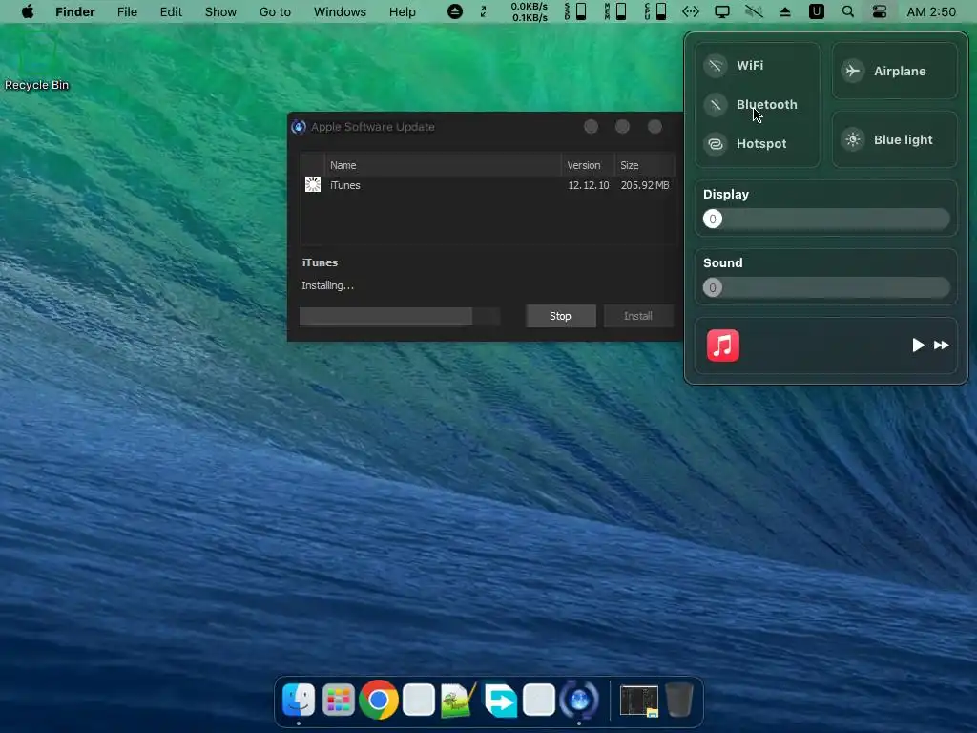Image resolution: width=977 pixels, height=733 pixels.
Task: Open the display monitor menu bar icon
Action: pyautogui.click(x=722, y=11)
